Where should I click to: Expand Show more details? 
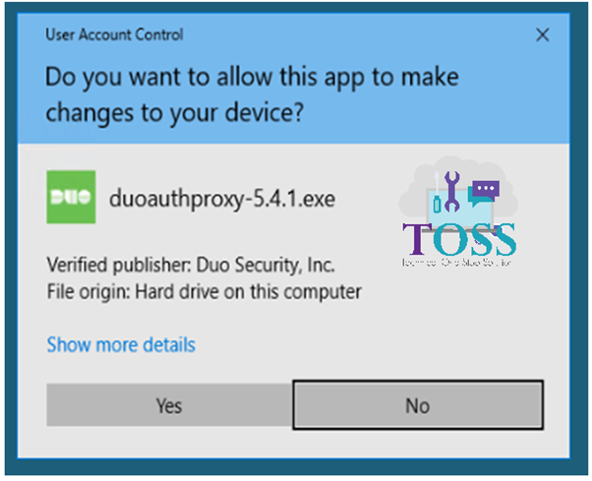[x=121, y=344]
